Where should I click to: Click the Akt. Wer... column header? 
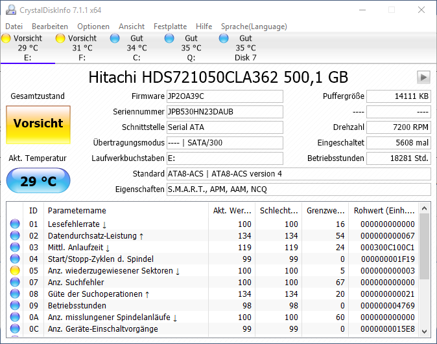(x=231, y=211)
